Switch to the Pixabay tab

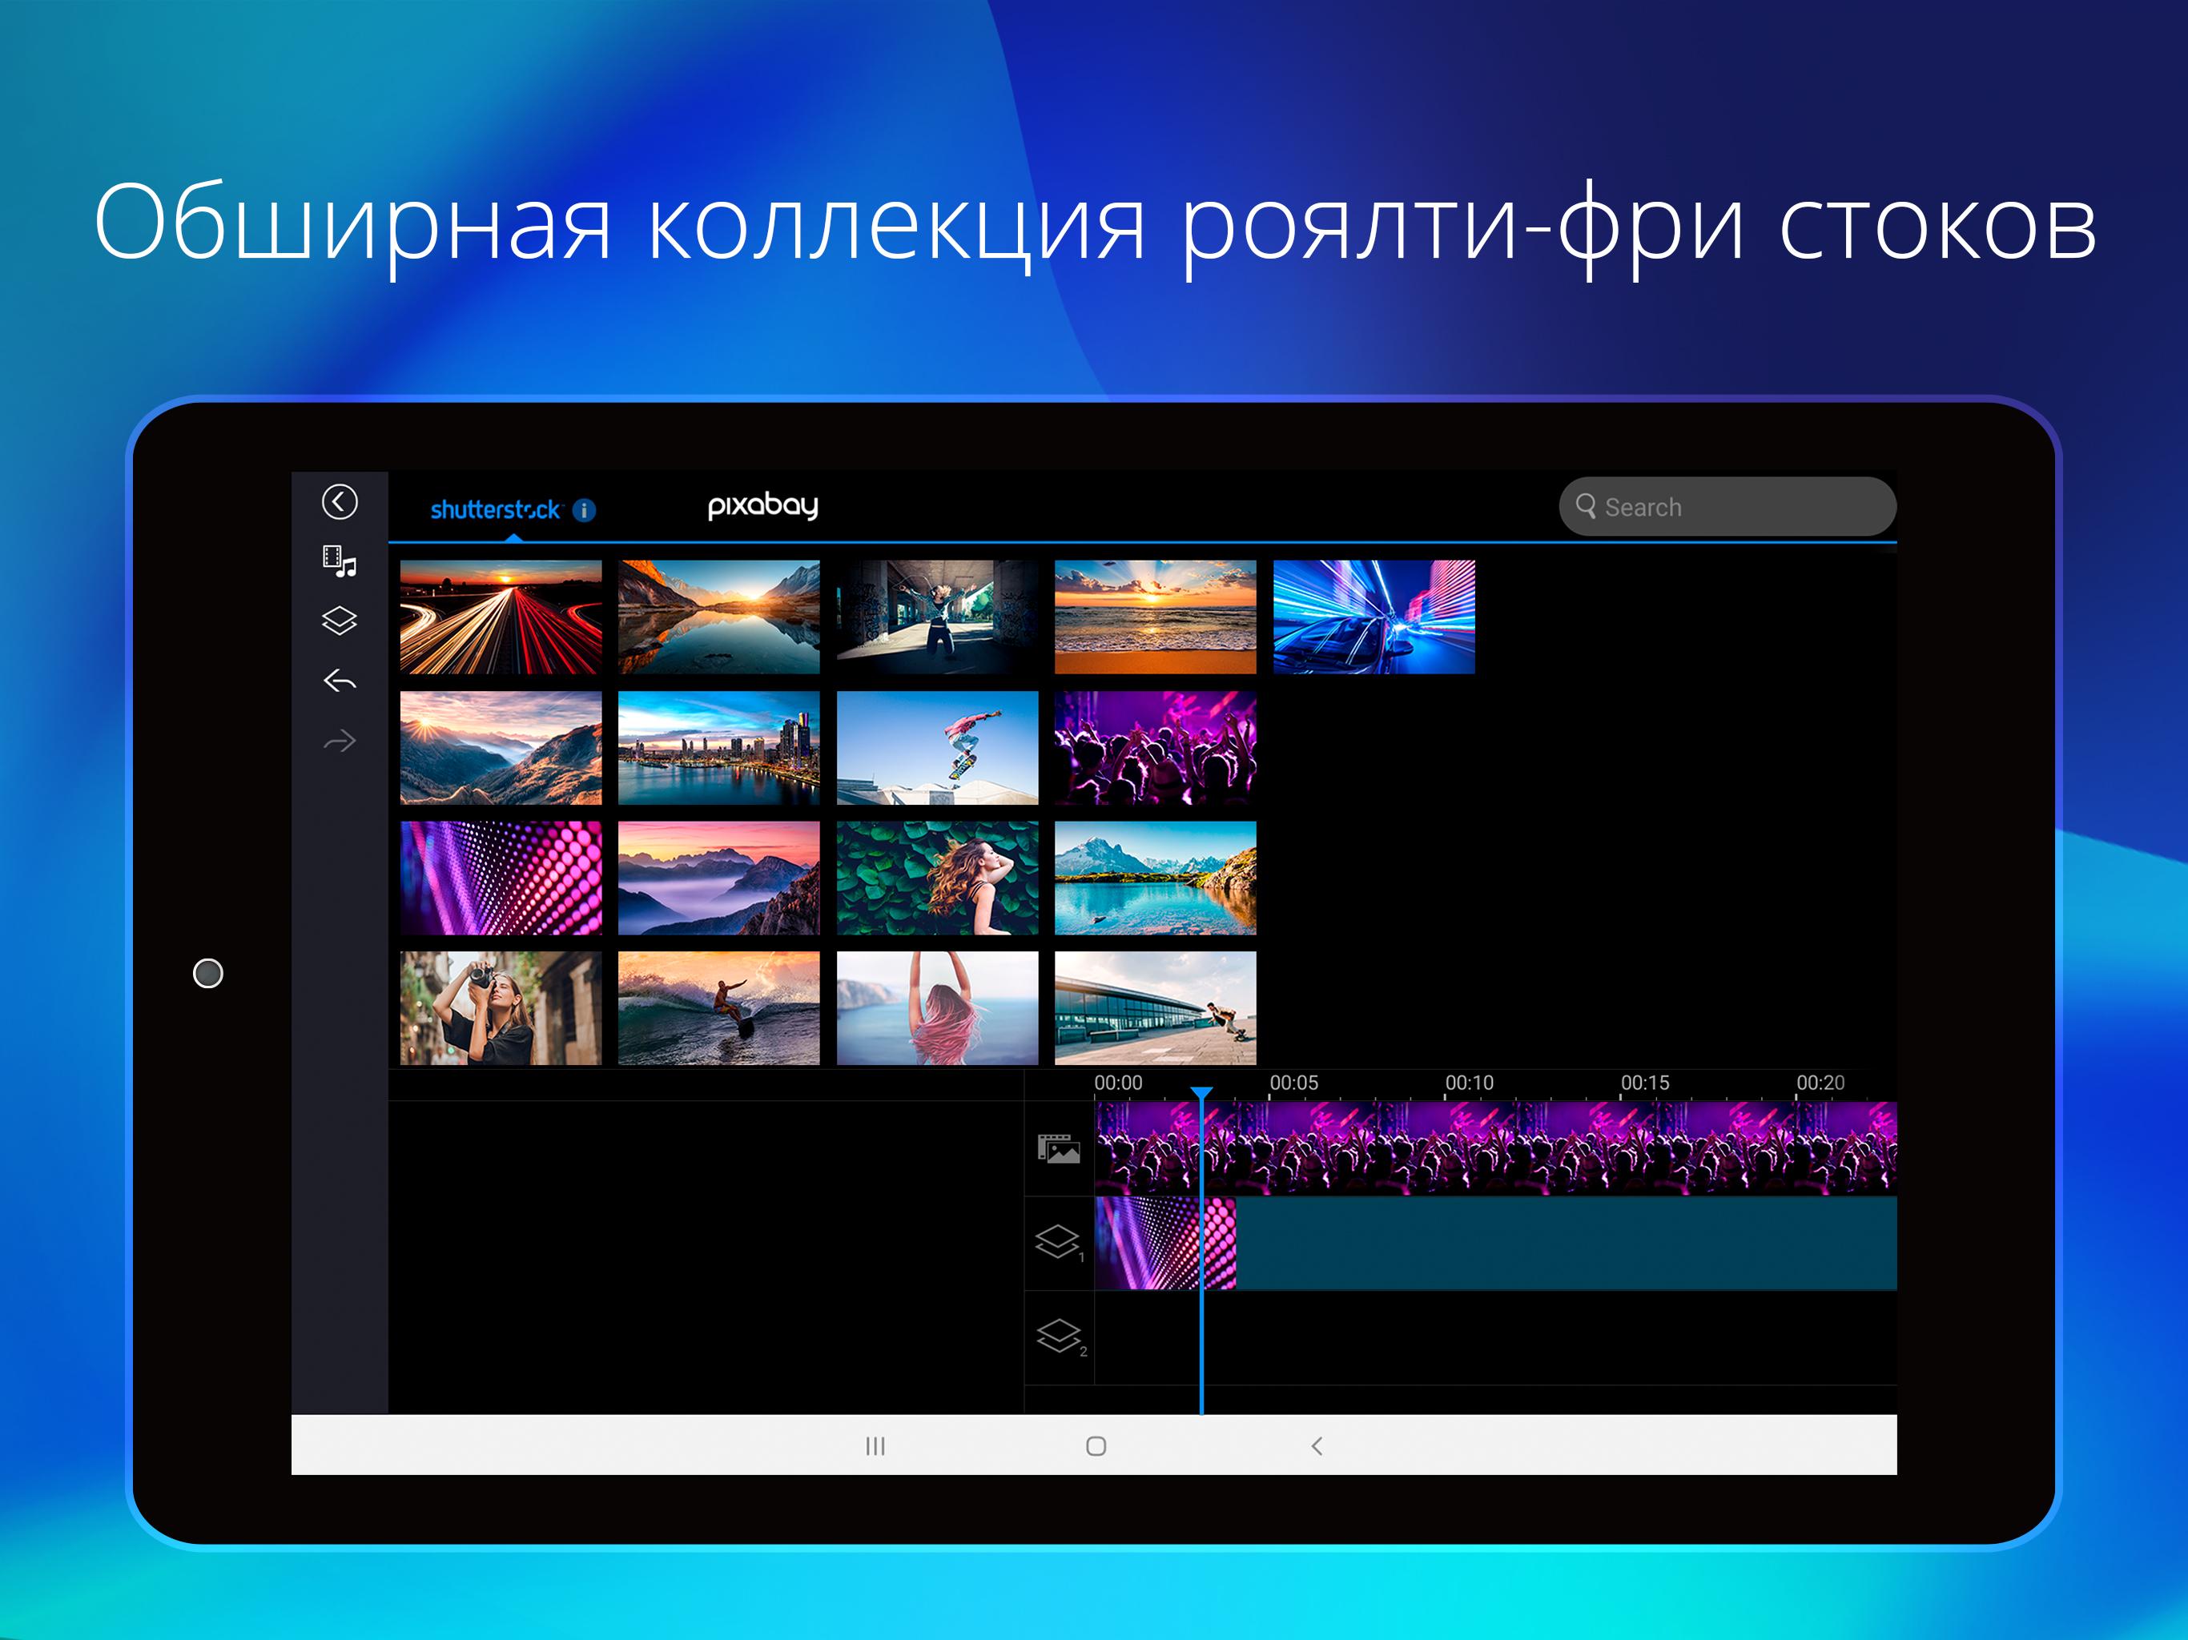click(x=762, y=505)
